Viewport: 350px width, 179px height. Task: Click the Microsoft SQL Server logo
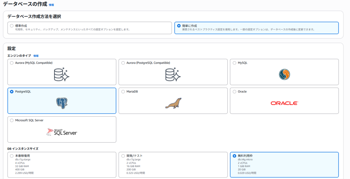pyautogui.click(x=62, y=132)
